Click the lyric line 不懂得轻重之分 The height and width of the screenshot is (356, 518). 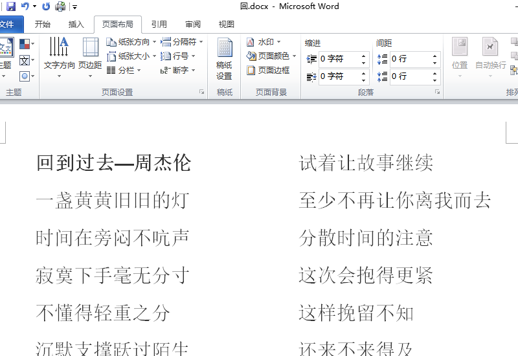click(x=103, y=313)
